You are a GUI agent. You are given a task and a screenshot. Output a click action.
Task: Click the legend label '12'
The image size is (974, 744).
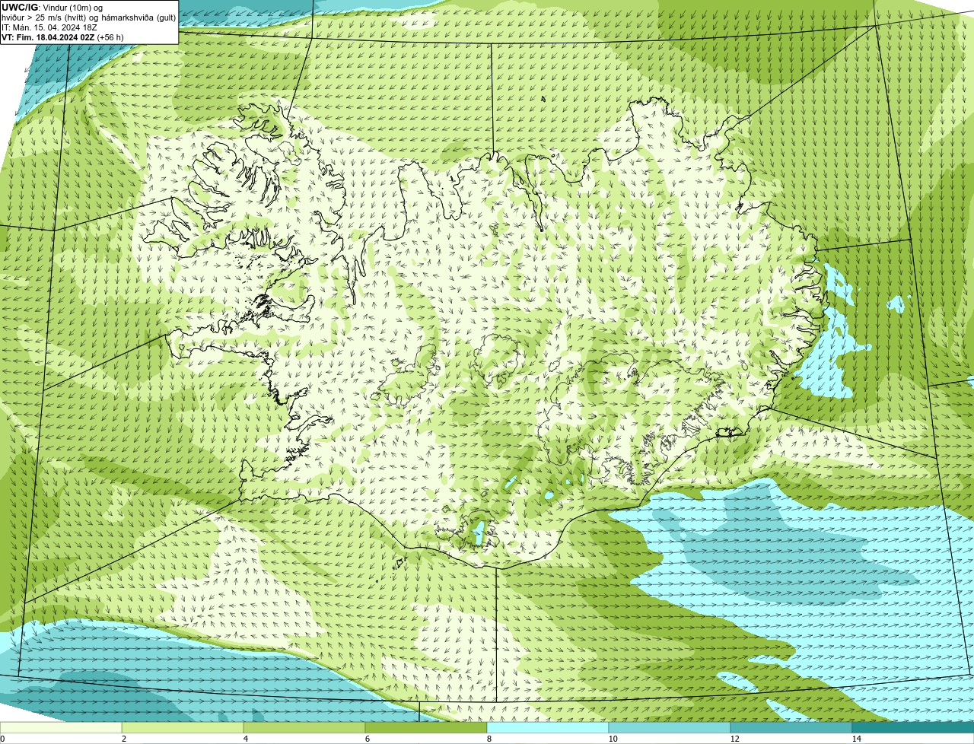(x=734, y=739)
